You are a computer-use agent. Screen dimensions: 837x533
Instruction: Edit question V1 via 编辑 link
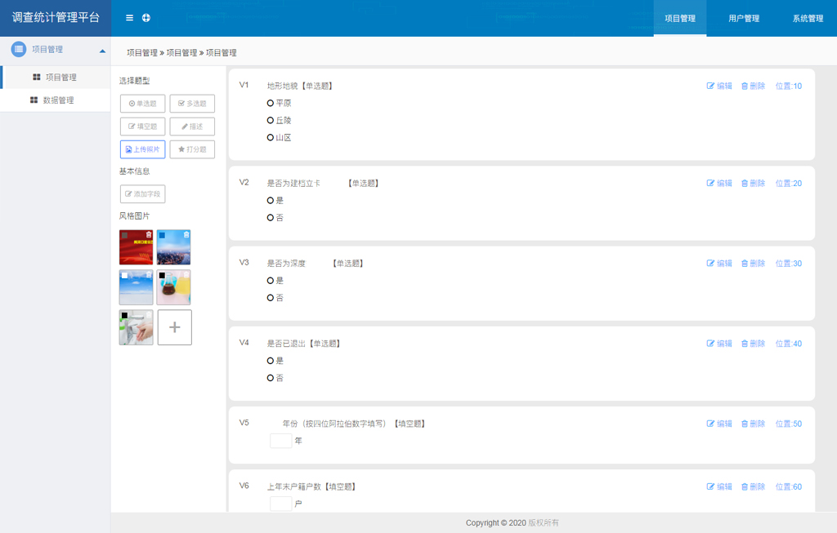point(720,87)
